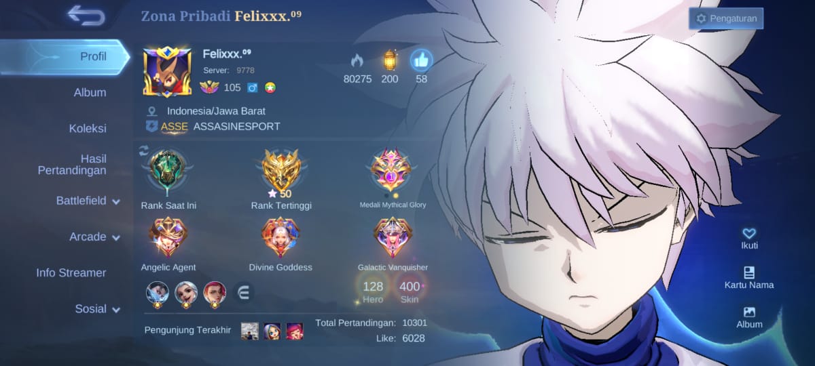Expand the Battlefield menu

[88, 201]
